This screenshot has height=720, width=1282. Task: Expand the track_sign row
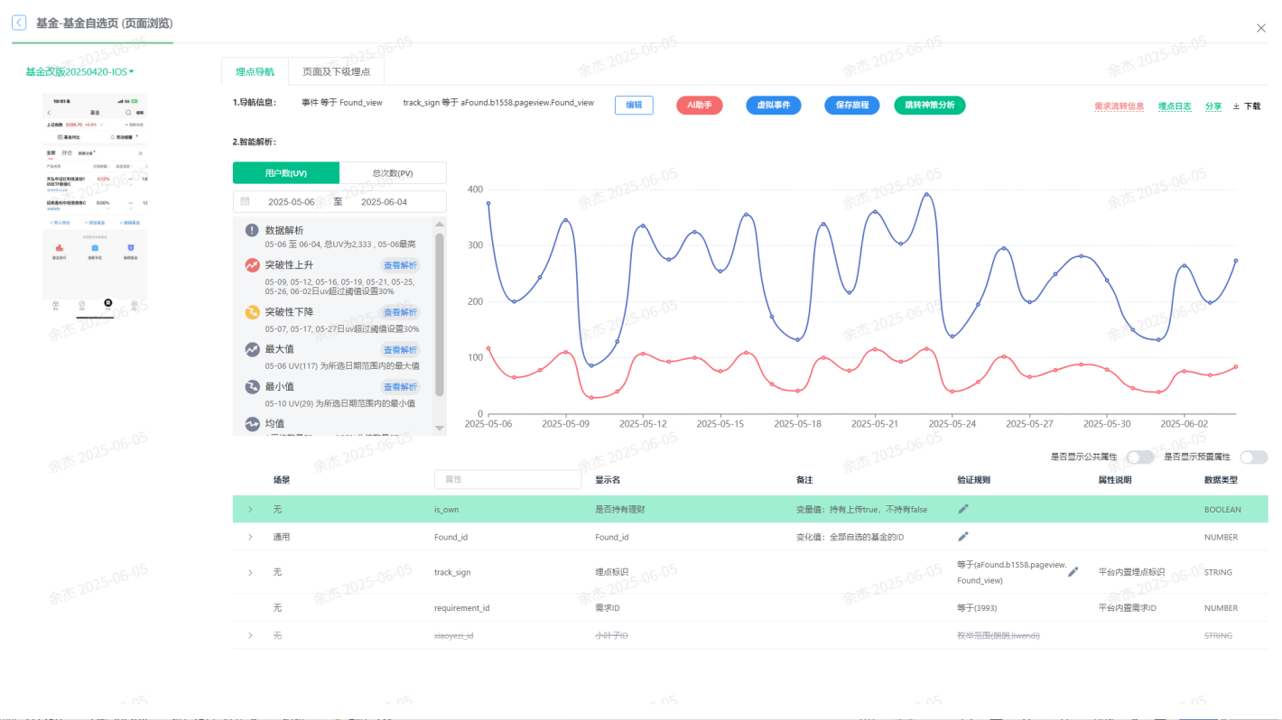click(x=250, y=572)
